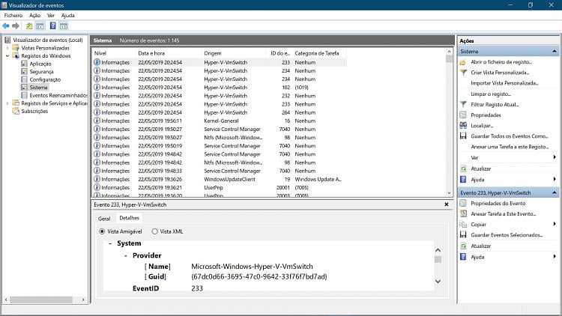This screenshot has height=316, width=562.
Task: Click the tree pane horizontal scrollbar thumb
Action: pos(41,300)
